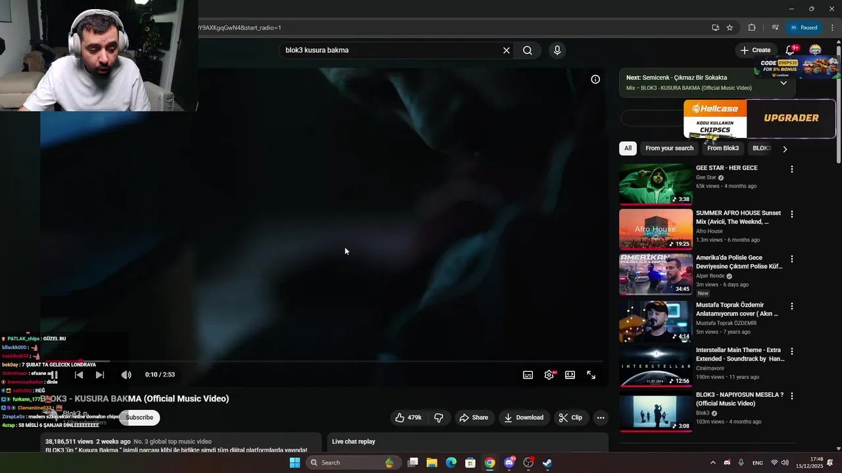This screenshot has width=842, height=473.
Task: Launch Microsoft Edge from the taskbar
Action: (451, 462)
